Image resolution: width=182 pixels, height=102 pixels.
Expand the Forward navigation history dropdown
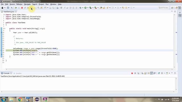pyautogui.click(x=134, y=8)
